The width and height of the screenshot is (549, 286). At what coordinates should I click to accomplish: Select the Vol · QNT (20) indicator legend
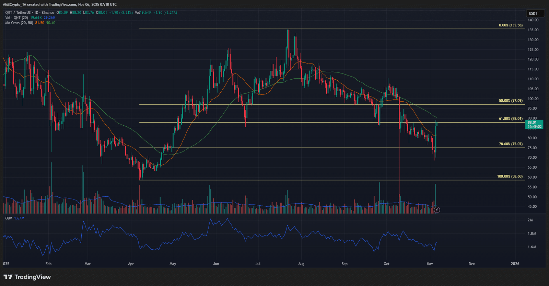click(16, 18)
